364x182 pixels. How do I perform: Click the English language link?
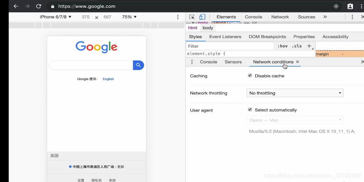[108, 79]
